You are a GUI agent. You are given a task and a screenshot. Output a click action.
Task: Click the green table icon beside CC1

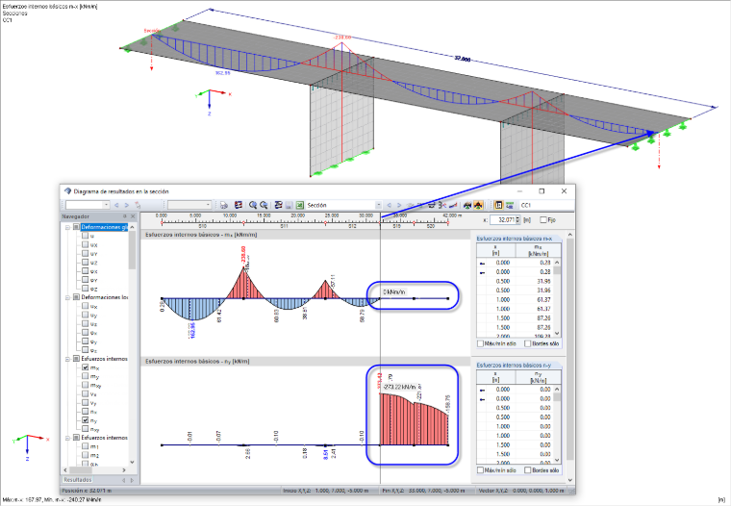(510, 205)
